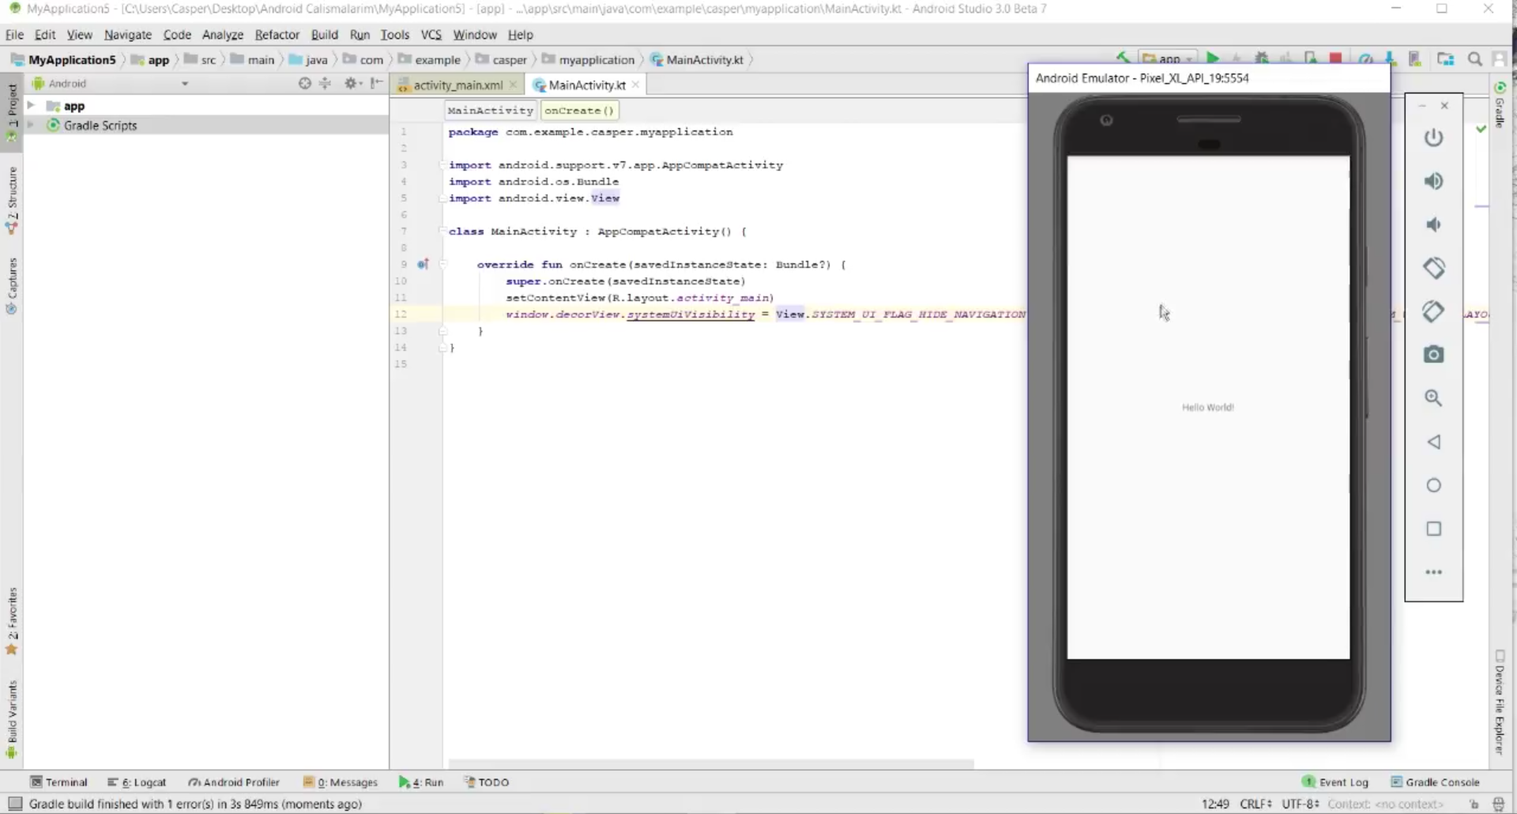Collapse all in the Project panel
This screenshot has width=1517, height=814.
pos(326,83)
